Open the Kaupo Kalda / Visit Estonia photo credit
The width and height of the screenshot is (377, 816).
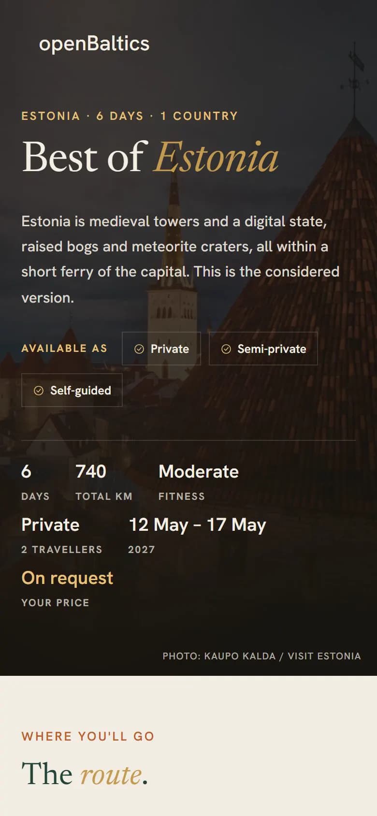tap(261, 656)
